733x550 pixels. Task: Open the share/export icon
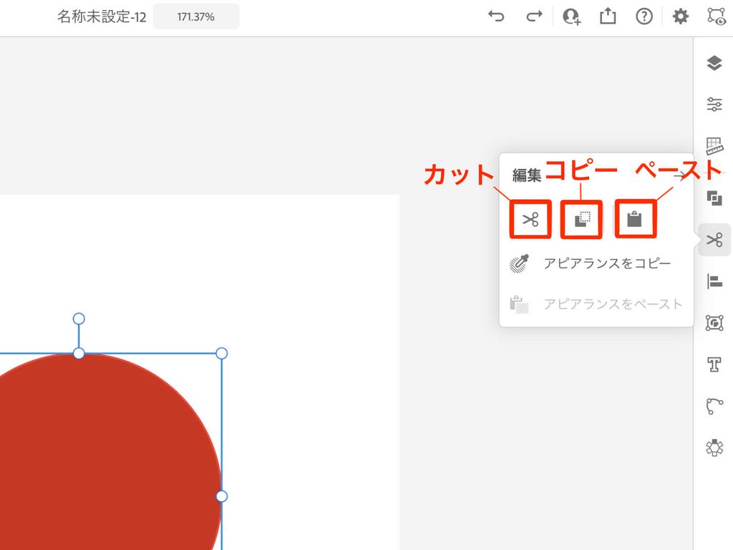(x=608, y=16)
